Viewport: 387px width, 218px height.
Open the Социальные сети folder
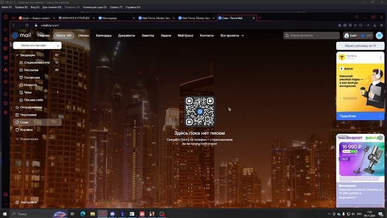click(x=37, y=62)
